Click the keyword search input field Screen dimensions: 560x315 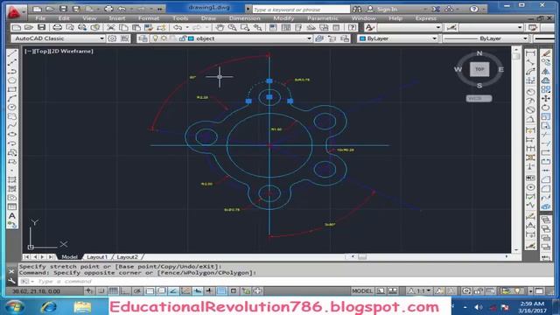(301, 10)
